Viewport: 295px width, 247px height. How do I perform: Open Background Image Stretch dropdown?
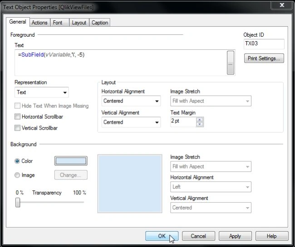[x=211, y=166]
